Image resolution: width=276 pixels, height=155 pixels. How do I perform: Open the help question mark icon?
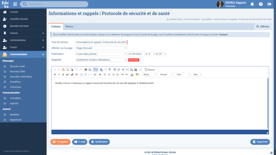(261, 4)
